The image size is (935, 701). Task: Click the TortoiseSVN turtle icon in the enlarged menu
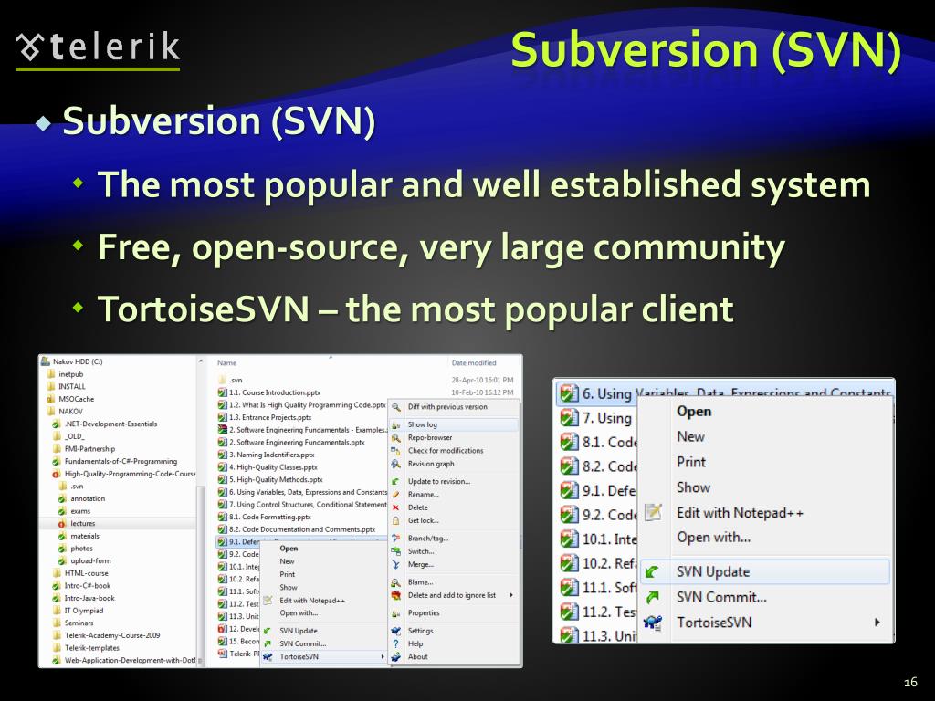[653, 623]
